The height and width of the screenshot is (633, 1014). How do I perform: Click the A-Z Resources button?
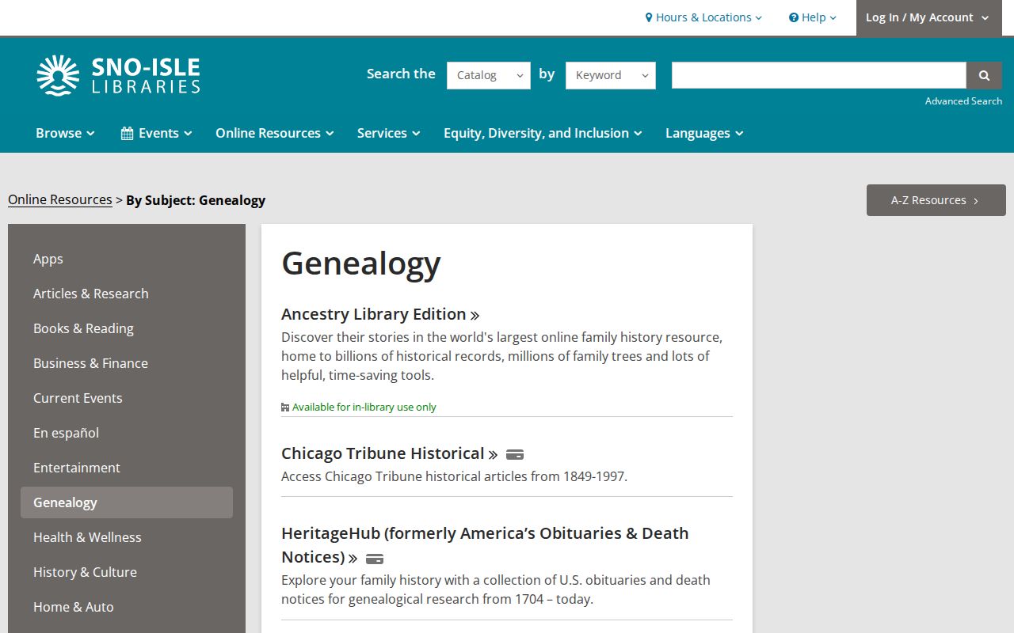click(x=936, y=200)
